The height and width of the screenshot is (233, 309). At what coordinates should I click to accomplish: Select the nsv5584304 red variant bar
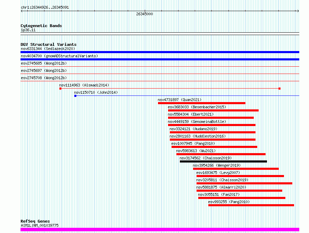[211, 118]
